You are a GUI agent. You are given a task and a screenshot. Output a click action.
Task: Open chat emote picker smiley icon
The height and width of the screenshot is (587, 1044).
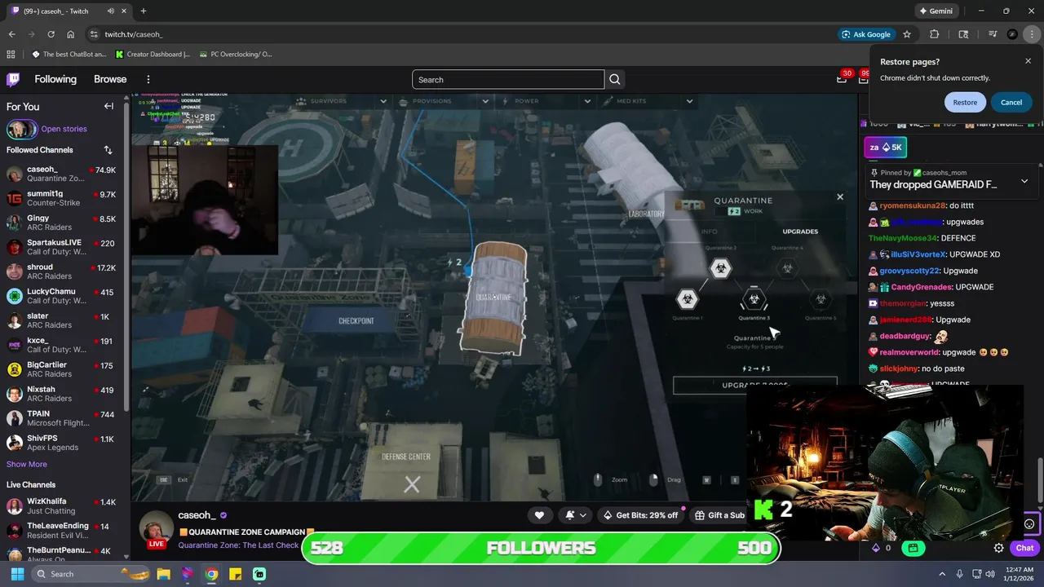pos(1029,524)
